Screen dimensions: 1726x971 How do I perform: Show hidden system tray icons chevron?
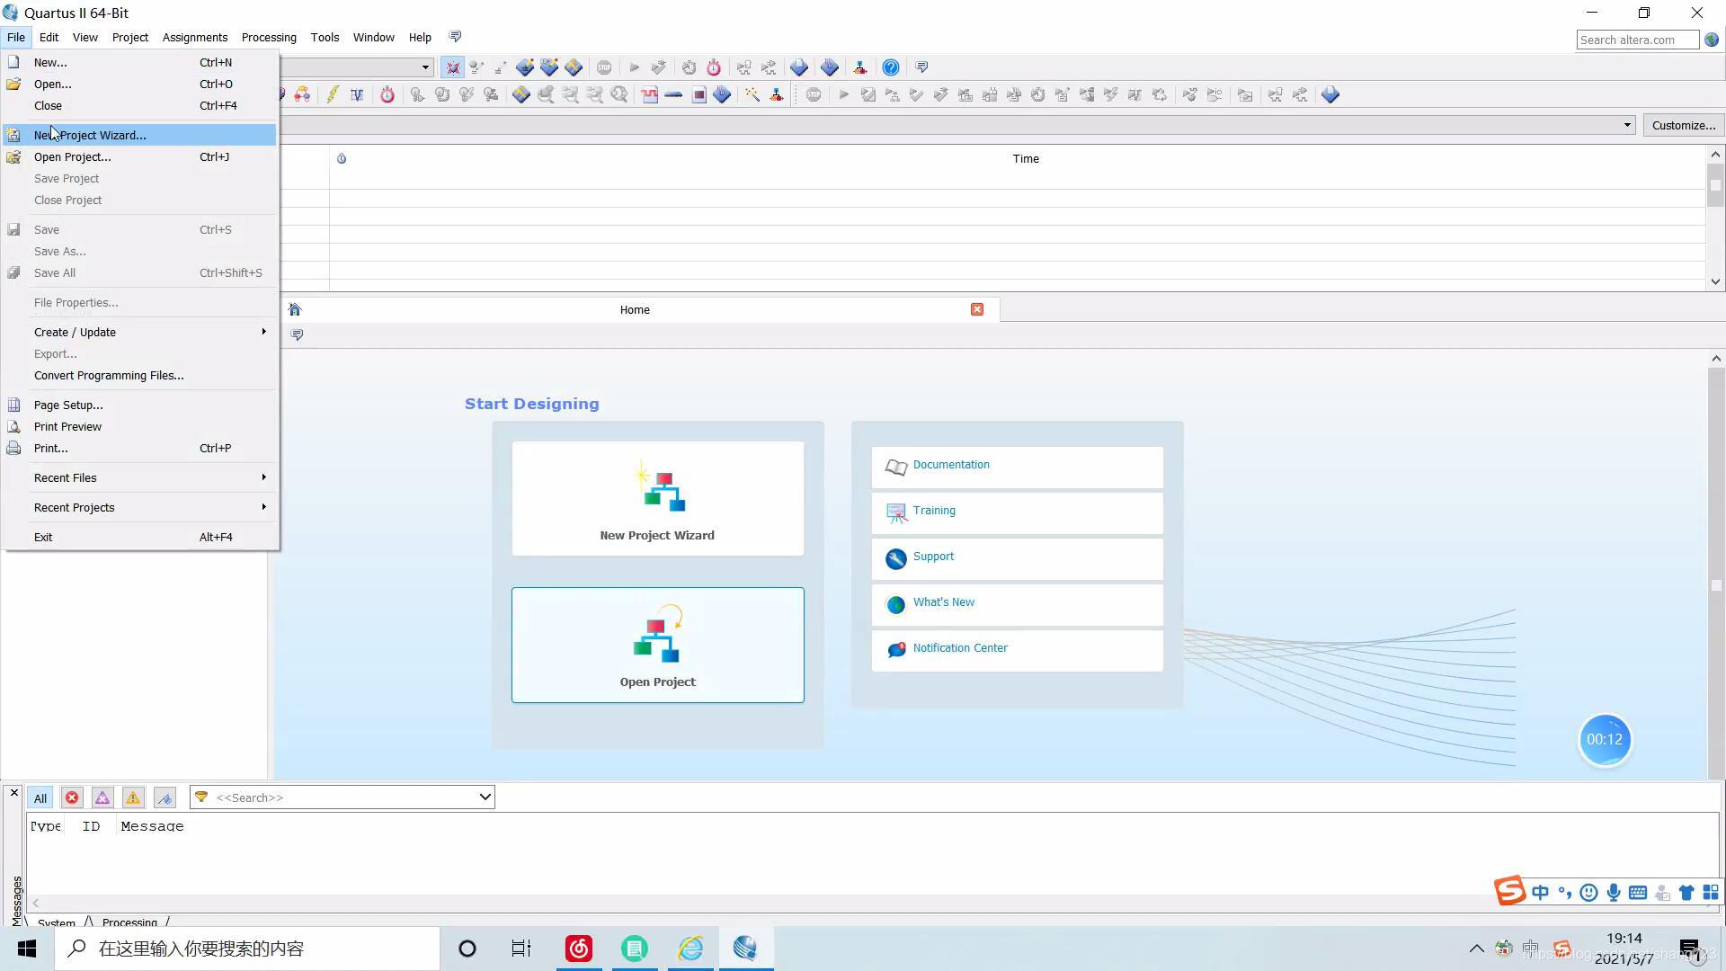(1476, 949)
